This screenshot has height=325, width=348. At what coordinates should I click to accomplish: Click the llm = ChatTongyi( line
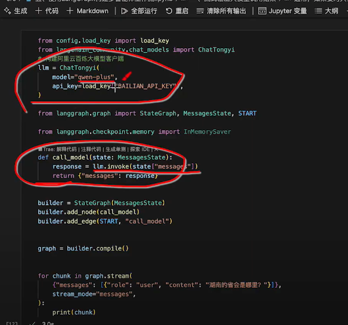[x=69, y=68]
